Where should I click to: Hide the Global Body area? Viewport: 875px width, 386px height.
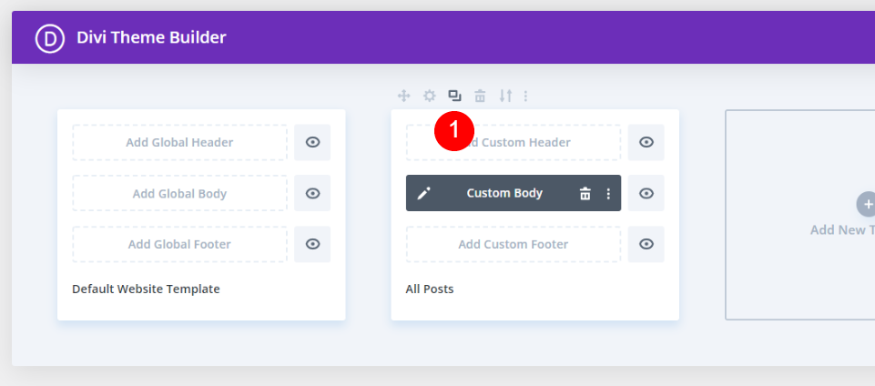312,193
